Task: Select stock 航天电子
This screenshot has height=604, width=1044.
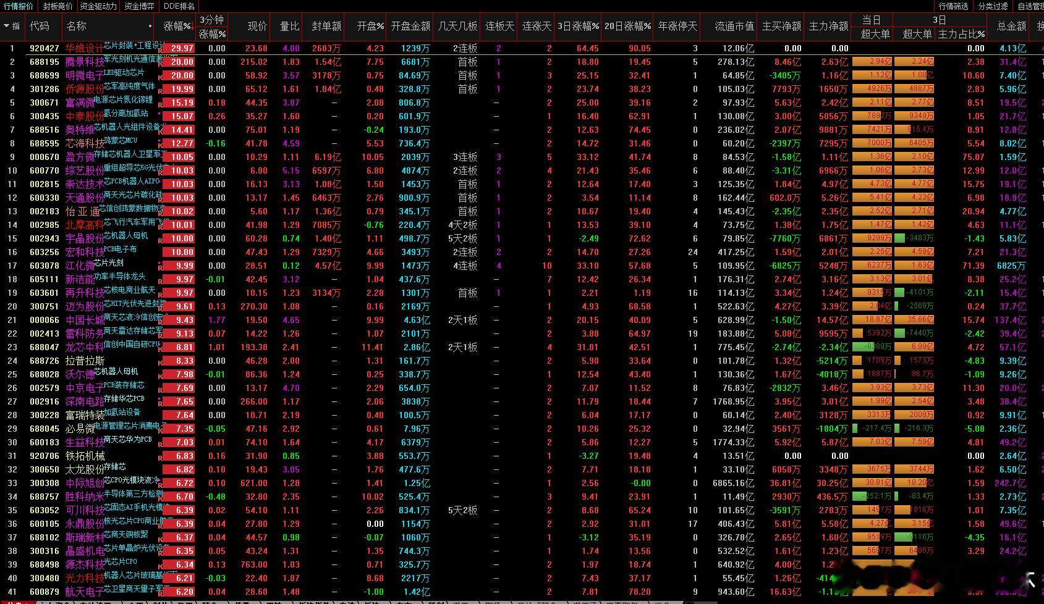Action: 85,592
